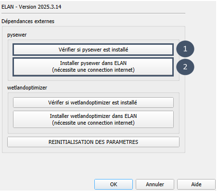Click REINITIALISATION DES PARAMETRES button
The height and width of the screenshot is (192, 218).
[93, 142]
